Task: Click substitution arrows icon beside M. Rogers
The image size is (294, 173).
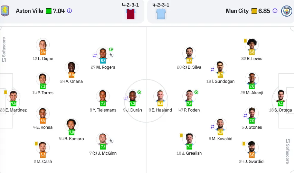Action: tap(95, 55)
